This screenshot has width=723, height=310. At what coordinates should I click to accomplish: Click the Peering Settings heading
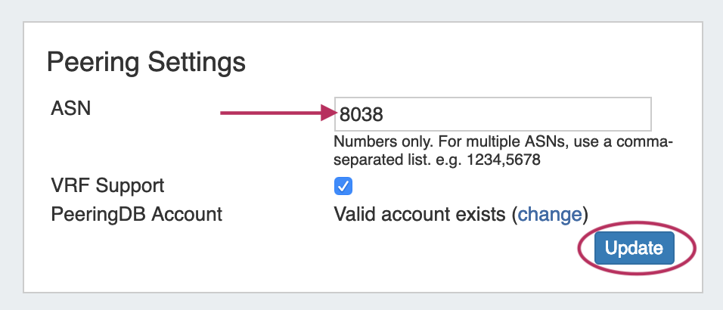click(146, 62)
